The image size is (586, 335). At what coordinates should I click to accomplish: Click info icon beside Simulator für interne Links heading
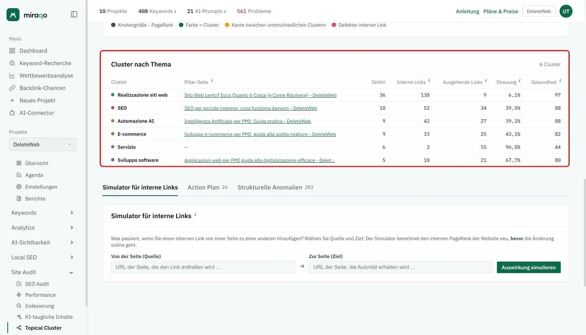tap(195, 215)
